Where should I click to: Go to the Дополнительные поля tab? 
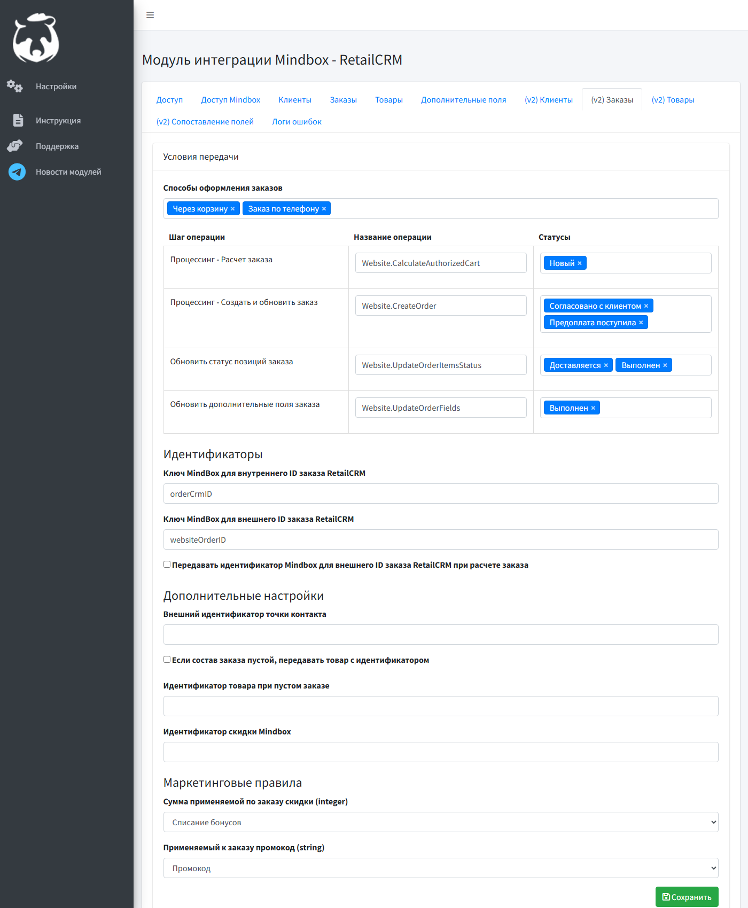tap(464, 100)
